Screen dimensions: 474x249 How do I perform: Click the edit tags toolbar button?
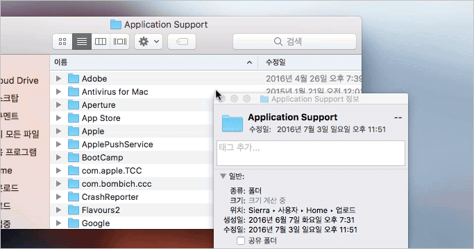click(x=182, y=41)
